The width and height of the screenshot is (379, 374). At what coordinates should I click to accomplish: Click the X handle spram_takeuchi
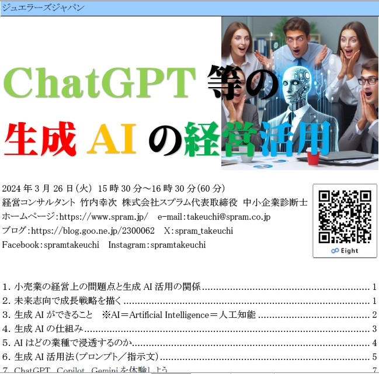click(204, 231)
